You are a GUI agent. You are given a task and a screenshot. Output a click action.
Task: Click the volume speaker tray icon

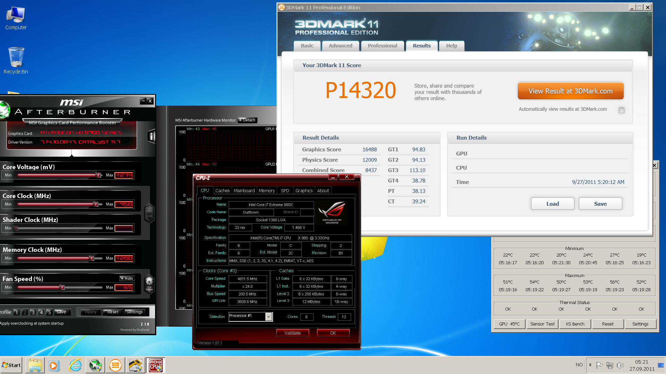621,365
